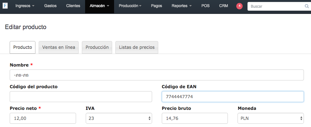The height and width of the screenshot is (127, 311).
Task: Open the Ingresos dropdown menu
Action: [x=25, y=6]
